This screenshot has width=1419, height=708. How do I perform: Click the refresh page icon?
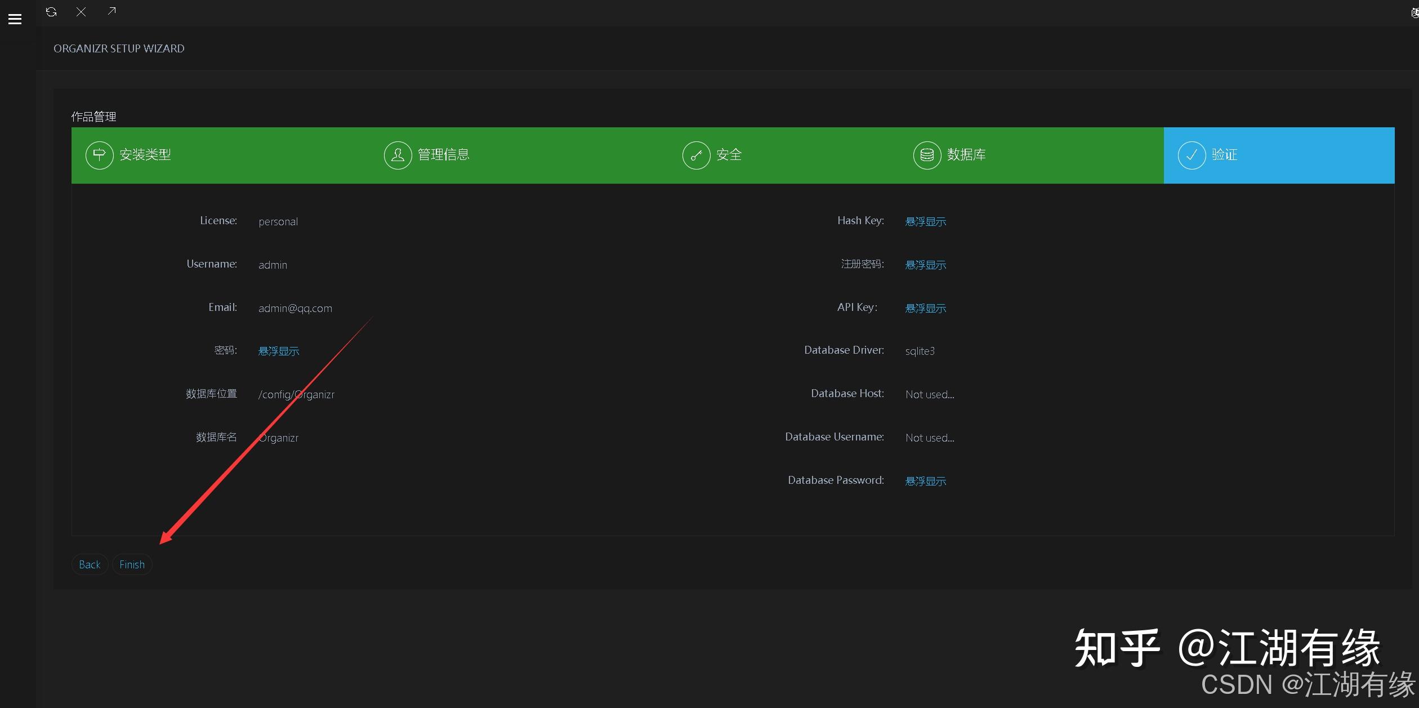(x=51, y=12)
